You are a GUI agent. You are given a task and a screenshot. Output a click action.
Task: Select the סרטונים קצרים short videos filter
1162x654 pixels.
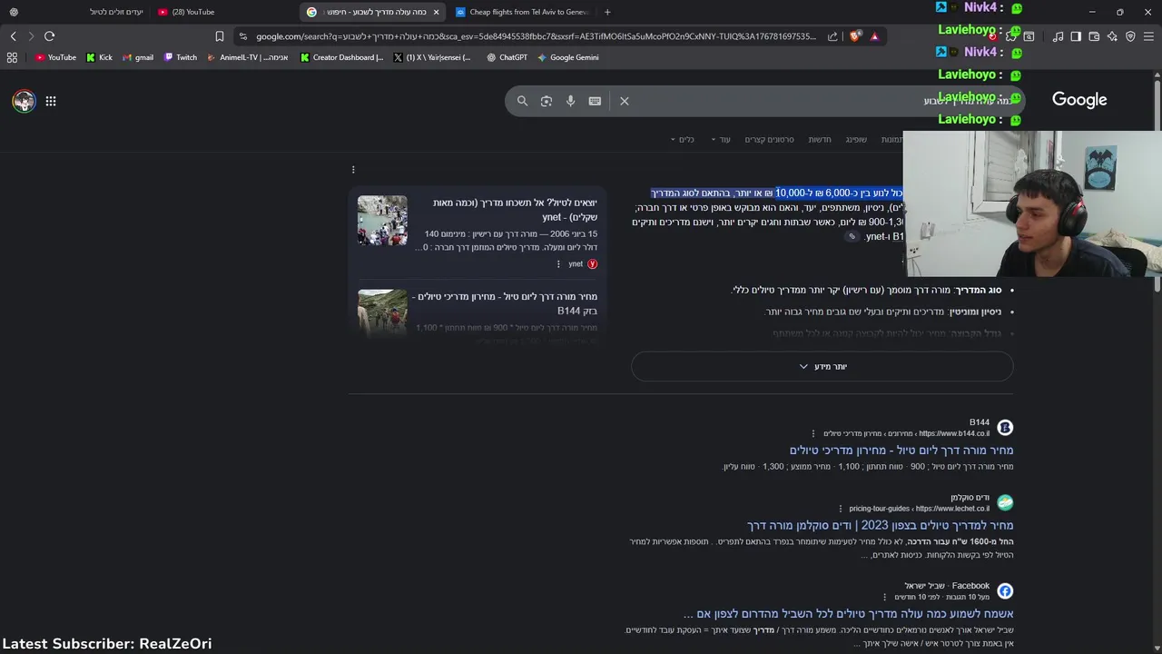(x=769, y=139)
